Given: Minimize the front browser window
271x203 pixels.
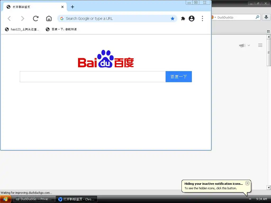Looking at the screenshot, I should click(189, 2).
